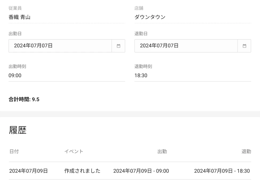Image resolution: width=260 pixels, height=181 pixels.
Task: Open the 退勤日 calendar picker icon
Action: point(244,46)
